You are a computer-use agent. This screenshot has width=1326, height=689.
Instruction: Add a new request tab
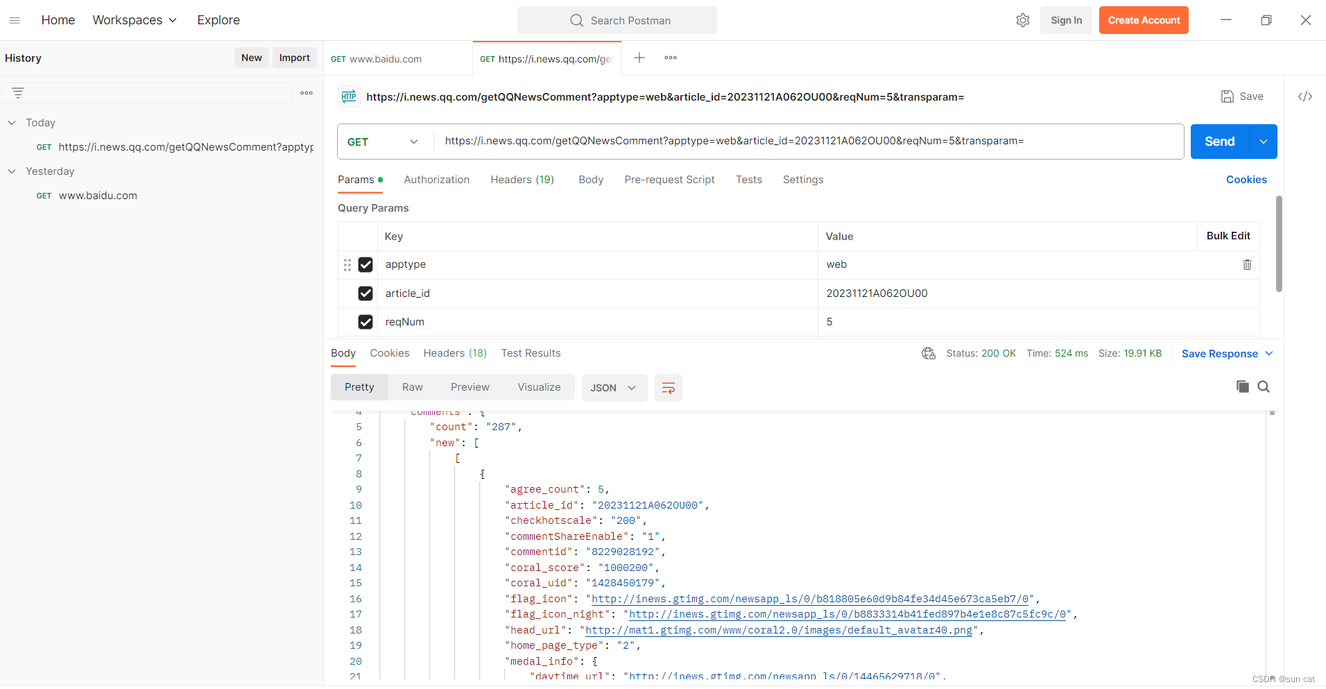(639, 58)
